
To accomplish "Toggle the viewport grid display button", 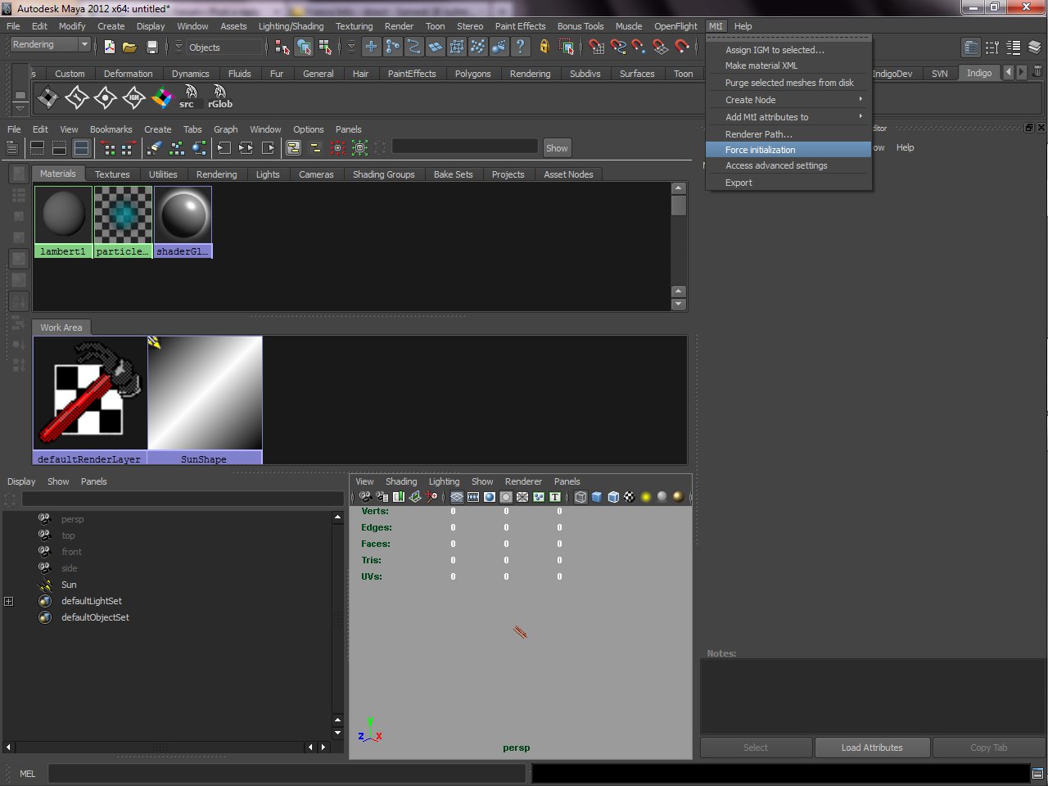I will [x=457, y=497].
